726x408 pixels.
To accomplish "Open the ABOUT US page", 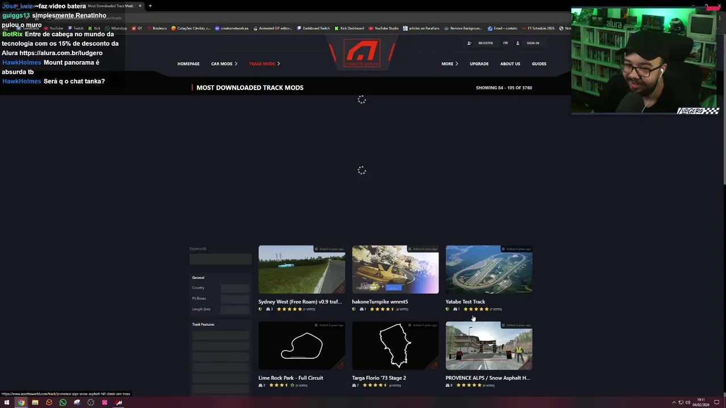I will click(x=510, y=64).
